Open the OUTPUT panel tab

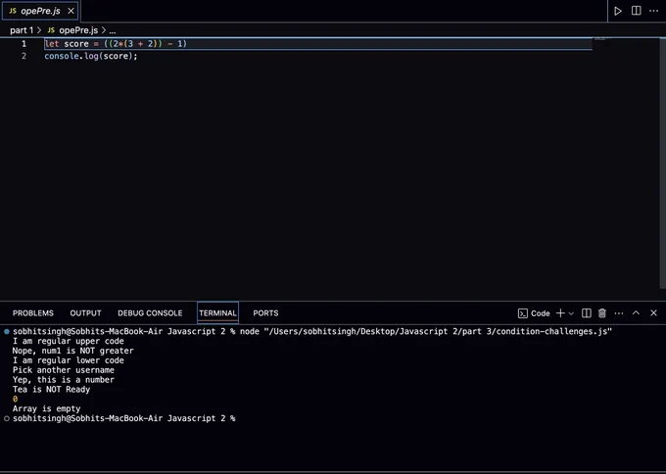click(x=85, y=313)
